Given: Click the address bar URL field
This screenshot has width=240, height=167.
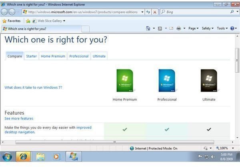Looking at the screenshot, I should [83, 12].
